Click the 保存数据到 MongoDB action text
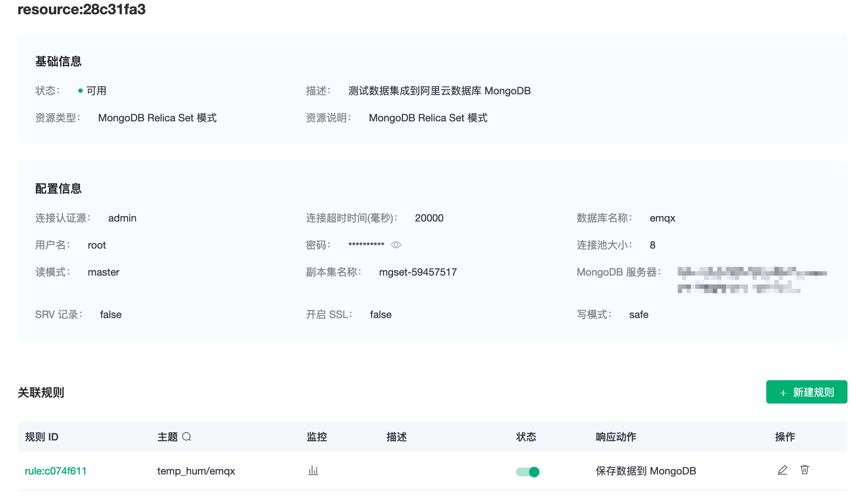Image resolution: width=857 pixels, height=503 pixels. 646,471
